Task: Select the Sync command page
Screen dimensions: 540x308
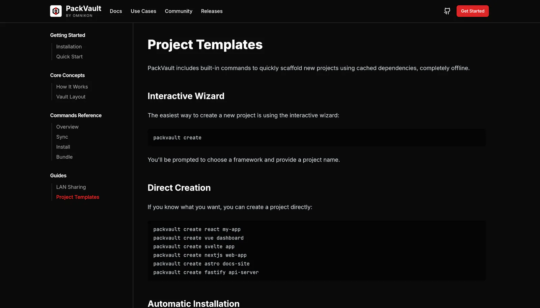Action: pyautogui.click(x=62, y=137)
